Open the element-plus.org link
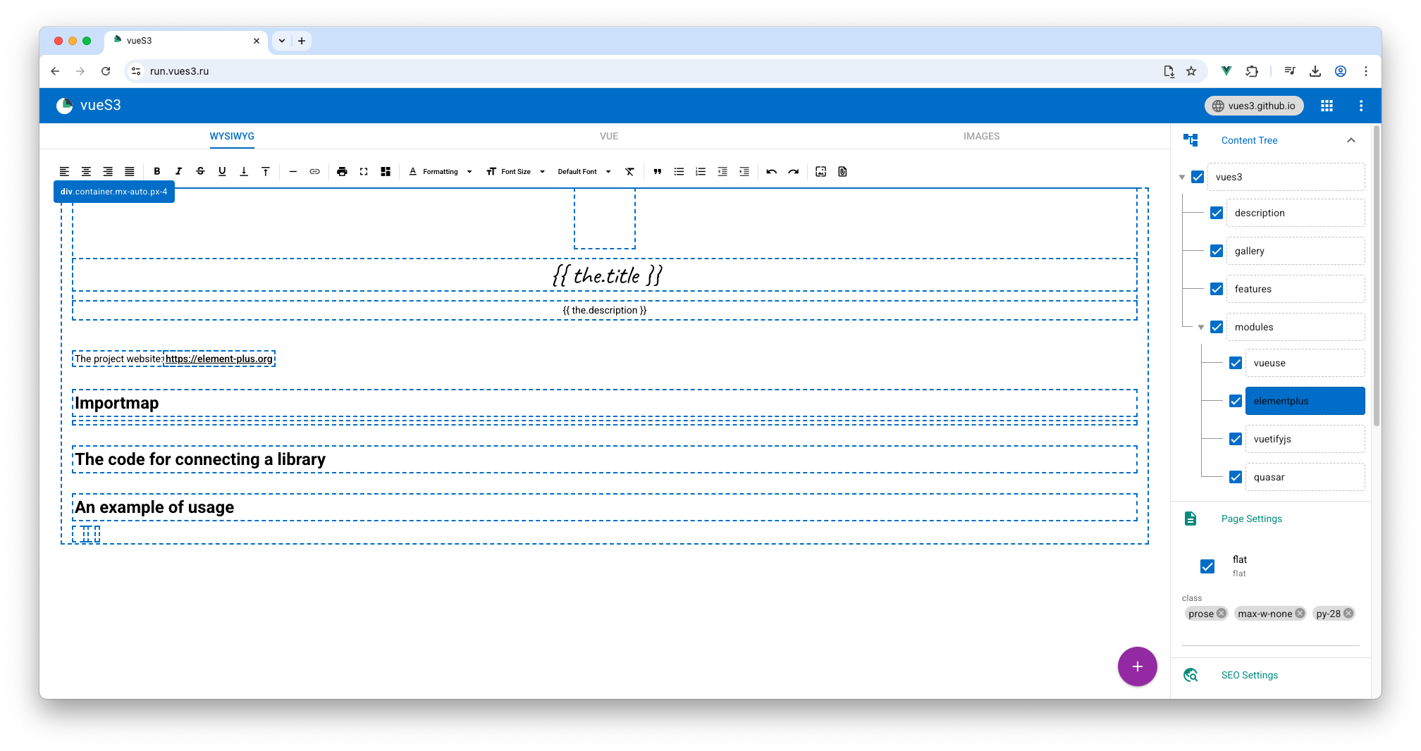Screen dimensions: 1421x751 point(219,359)
